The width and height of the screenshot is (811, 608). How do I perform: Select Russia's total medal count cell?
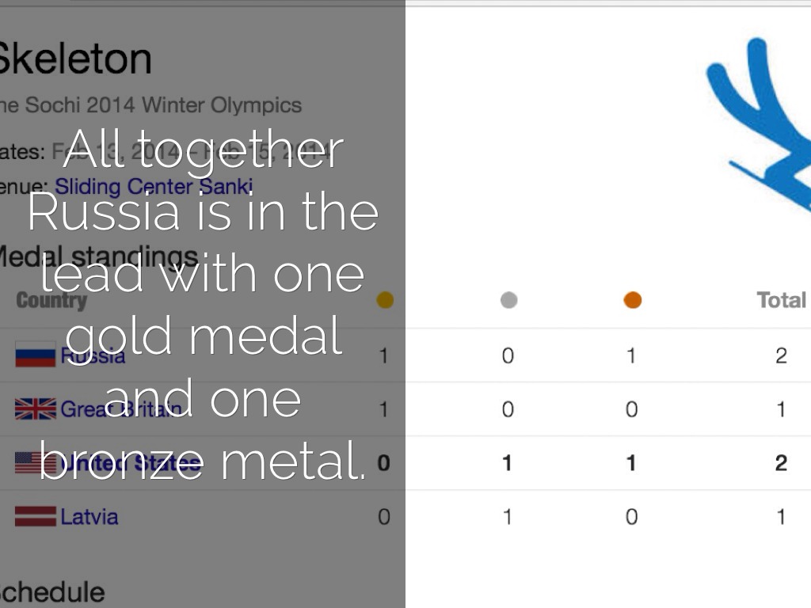coord(781,355)
